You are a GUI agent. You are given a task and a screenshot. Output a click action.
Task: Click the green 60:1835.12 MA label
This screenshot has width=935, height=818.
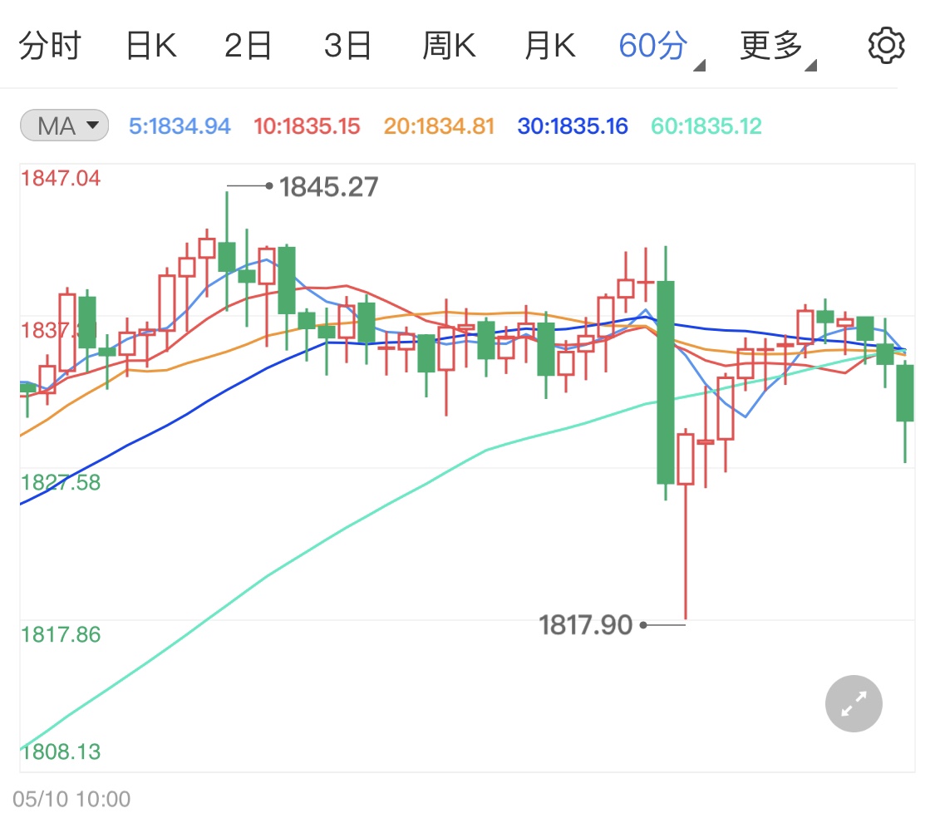point(706,125)
